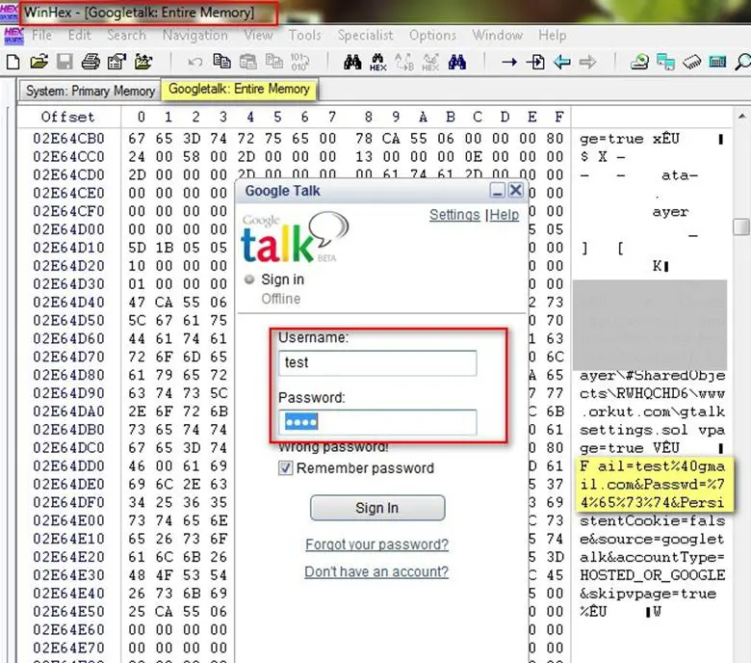Click the Find hex values icon
Screen dimensions: 751x663
pos(377,62)
